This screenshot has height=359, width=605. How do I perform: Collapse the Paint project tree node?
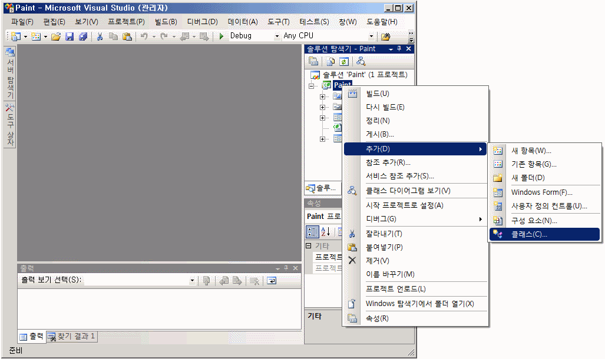312,86
